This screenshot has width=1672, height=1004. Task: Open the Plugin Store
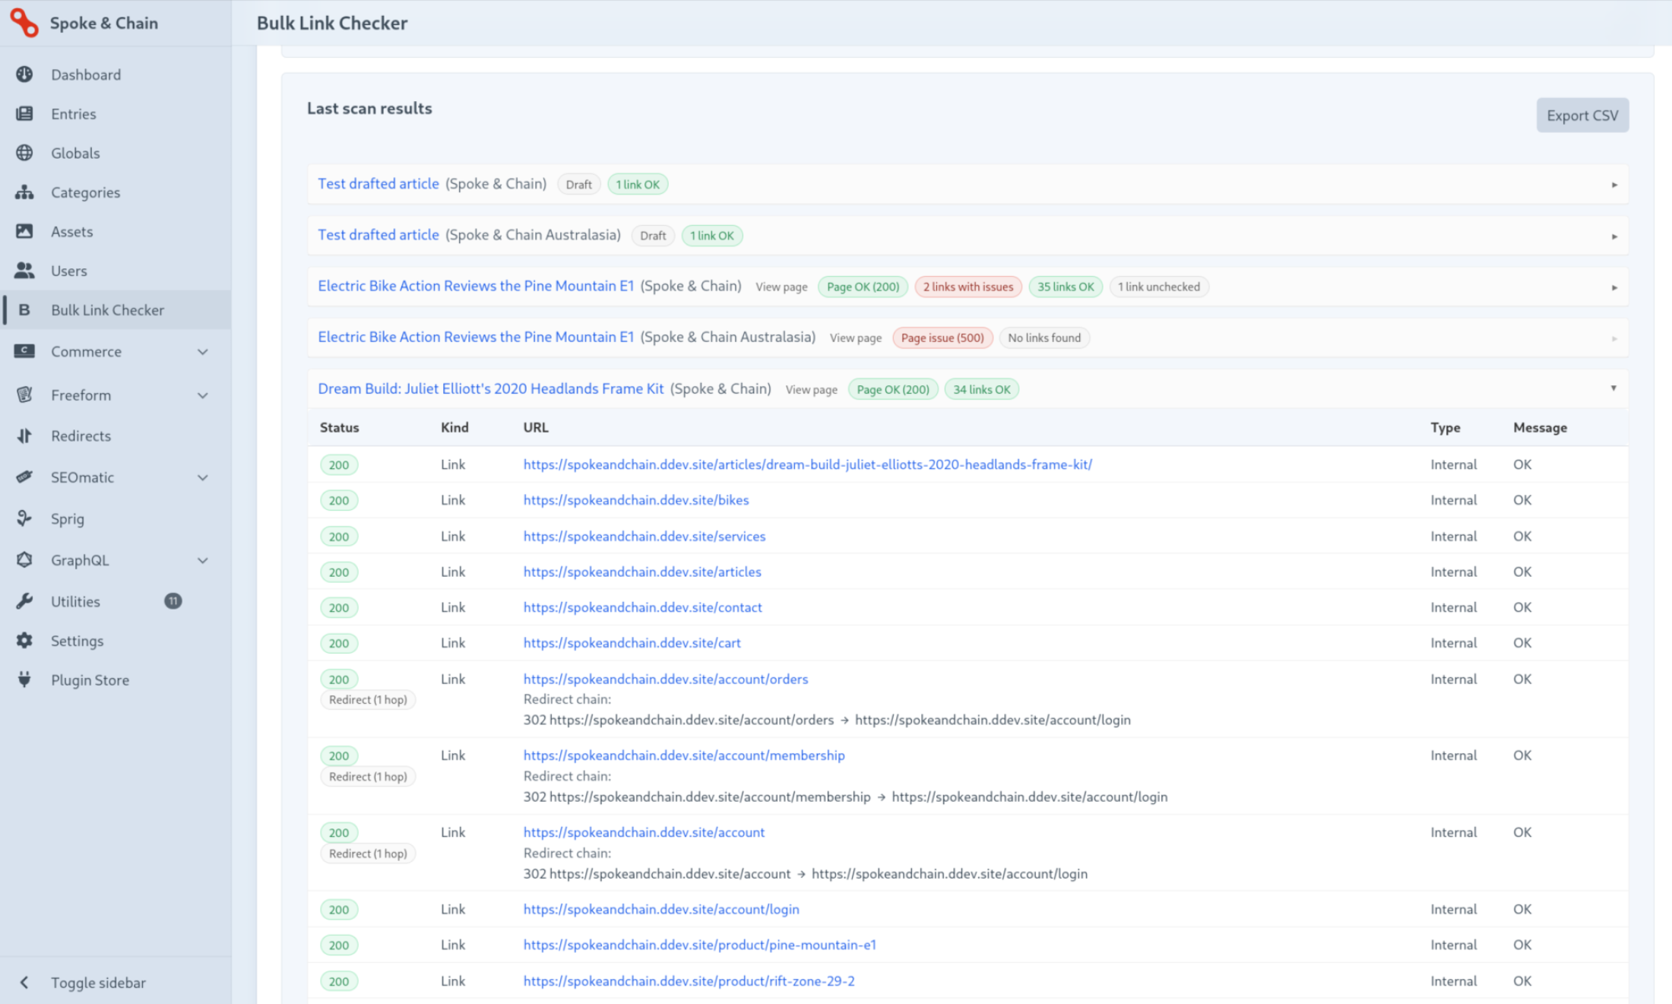pyautogui.click(x=90, y=679)
